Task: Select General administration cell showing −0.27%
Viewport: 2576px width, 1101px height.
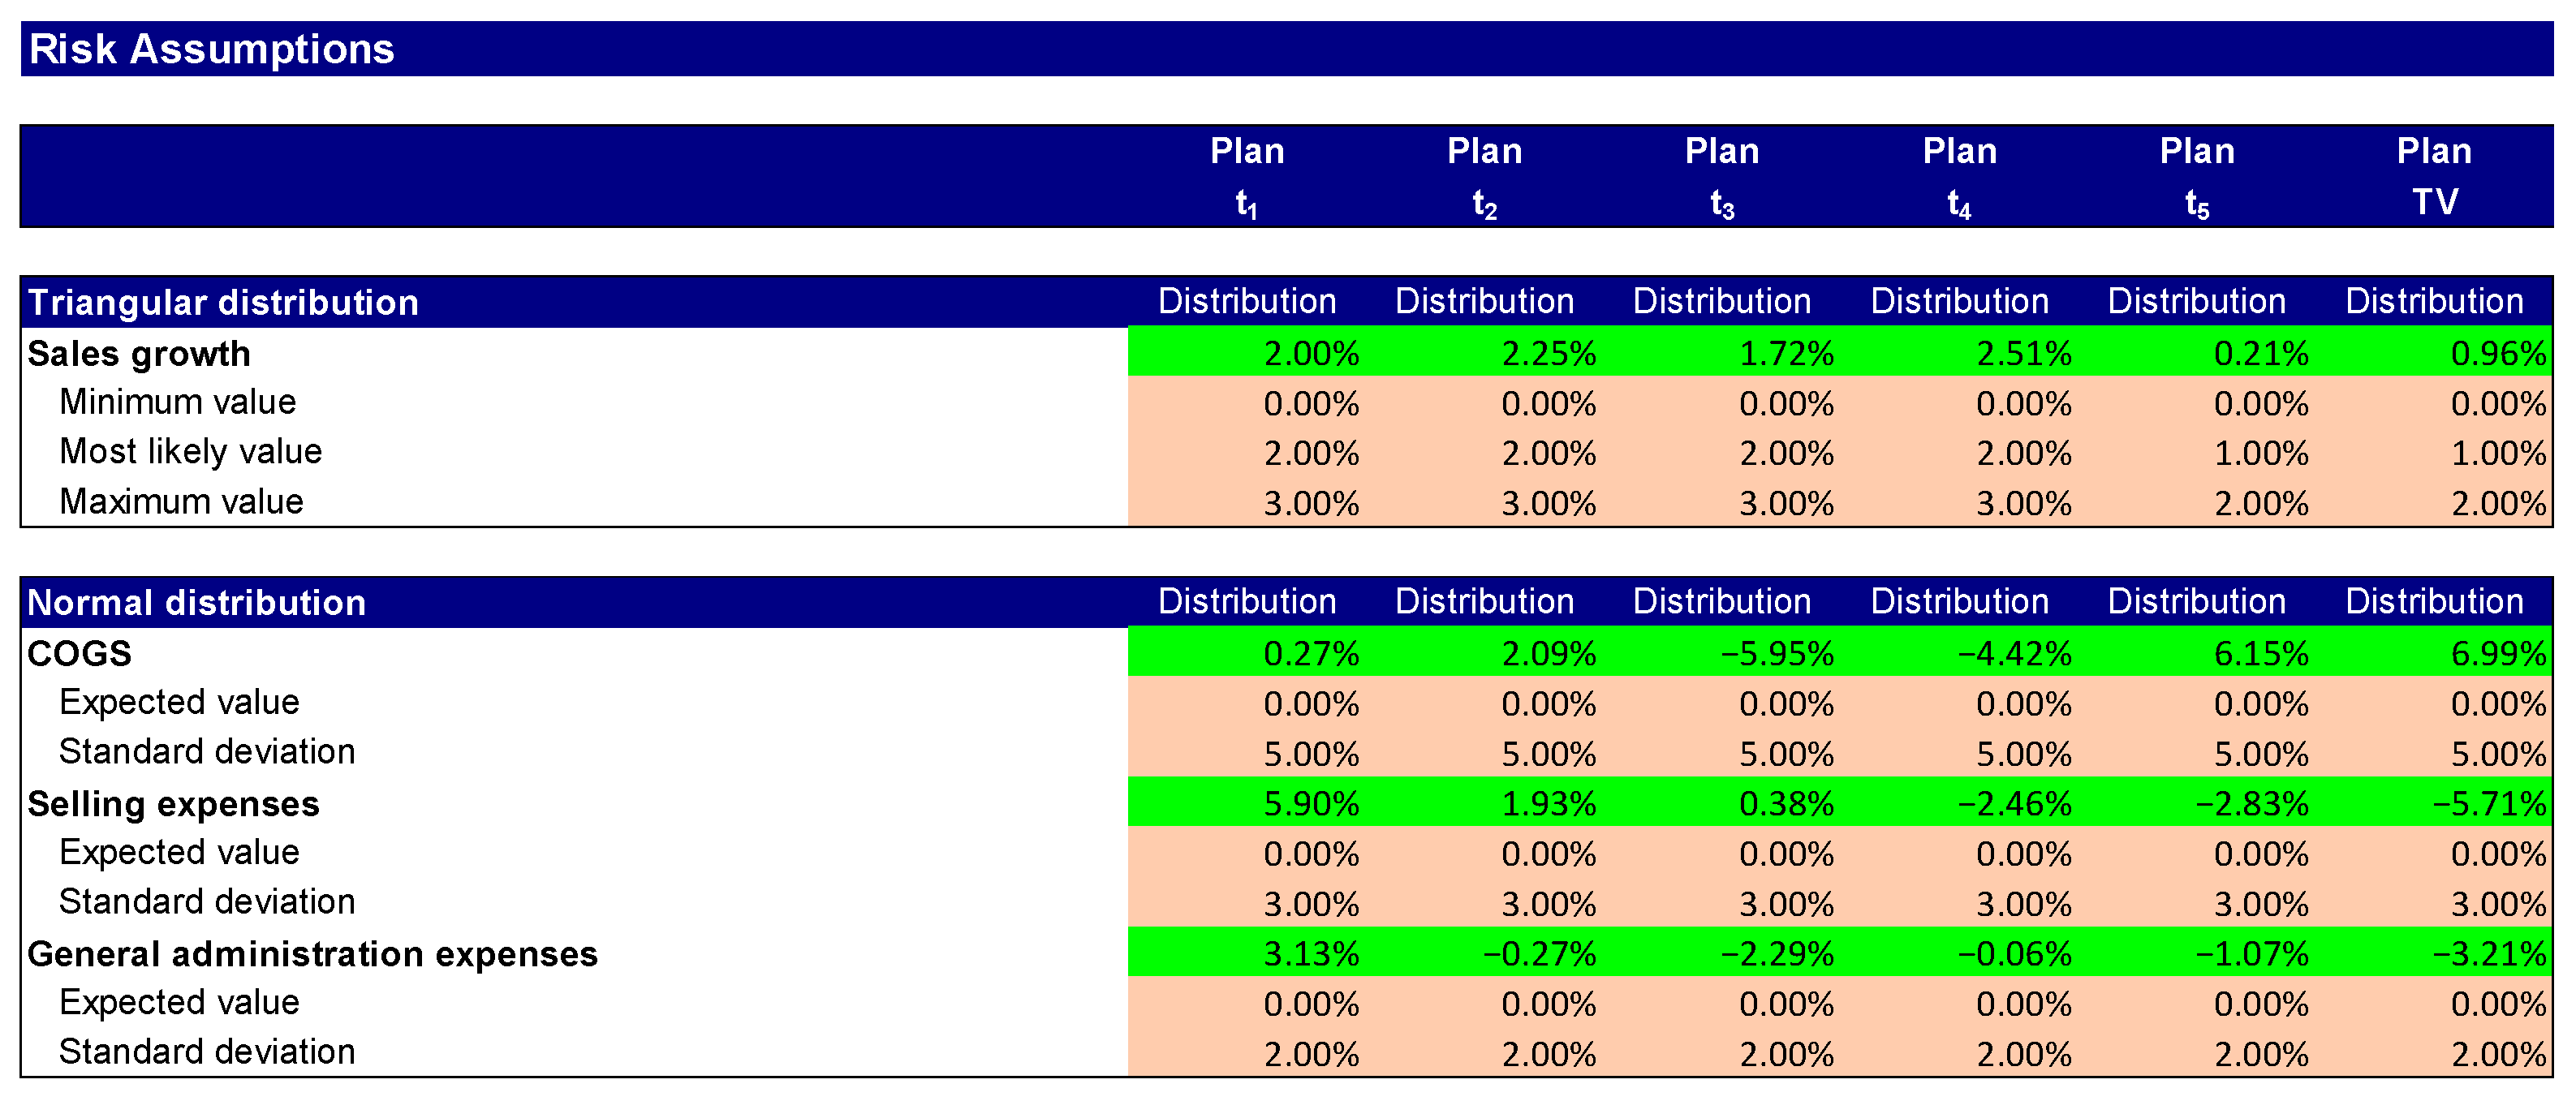Action: click(1539, 953)
